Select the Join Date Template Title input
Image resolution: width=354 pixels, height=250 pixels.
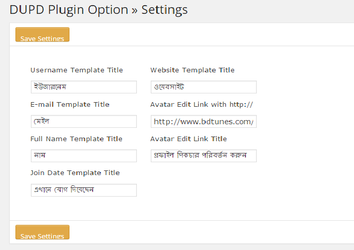coord(83,190)
